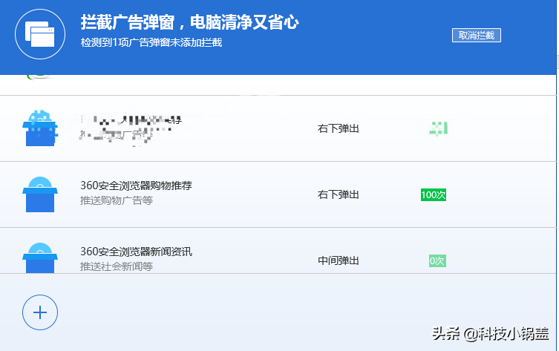Click the box icon on the blurred ad row
This screenshot has width=559, height=351.
pyautogui.click(x=40, y=128)
